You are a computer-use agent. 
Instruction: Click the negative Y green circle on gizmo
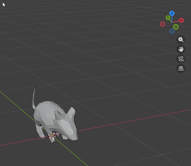pos(176,27)
